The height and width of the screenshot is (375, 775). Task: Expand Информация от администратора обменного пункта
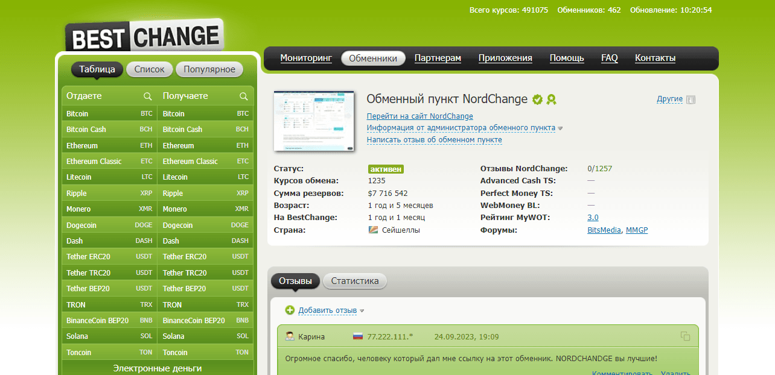pyautogui.click(x=461, y=128)
